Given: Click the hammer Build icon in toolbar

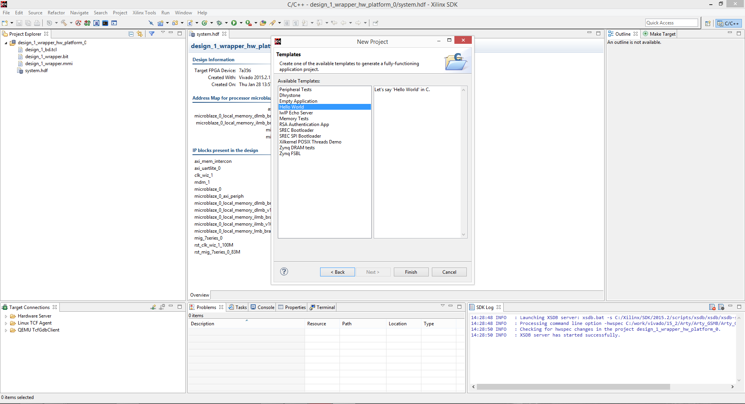Looking at the screenshot, I should (x=64, y=23).
